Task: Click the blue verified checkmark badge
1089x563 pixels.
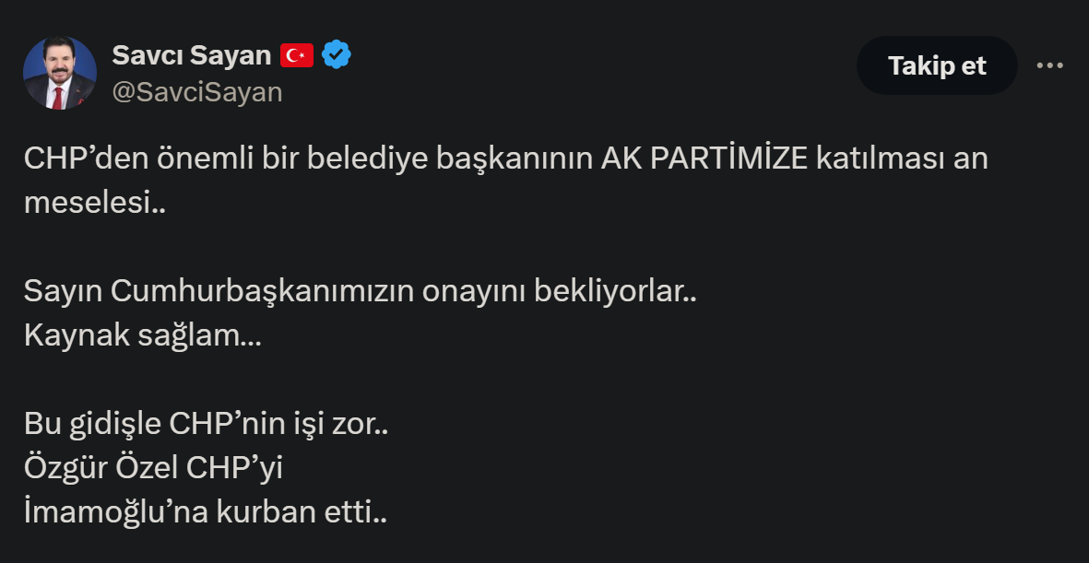Action: point(337,55)
